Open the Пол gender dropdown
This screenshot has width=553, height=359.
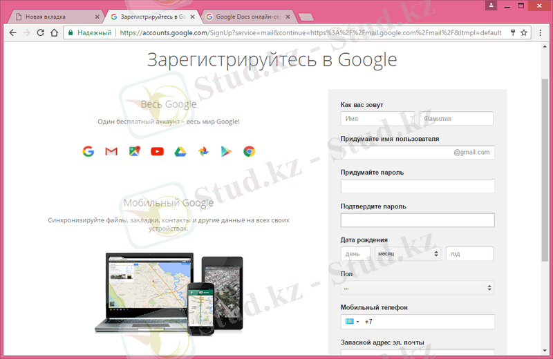(418, 288)
